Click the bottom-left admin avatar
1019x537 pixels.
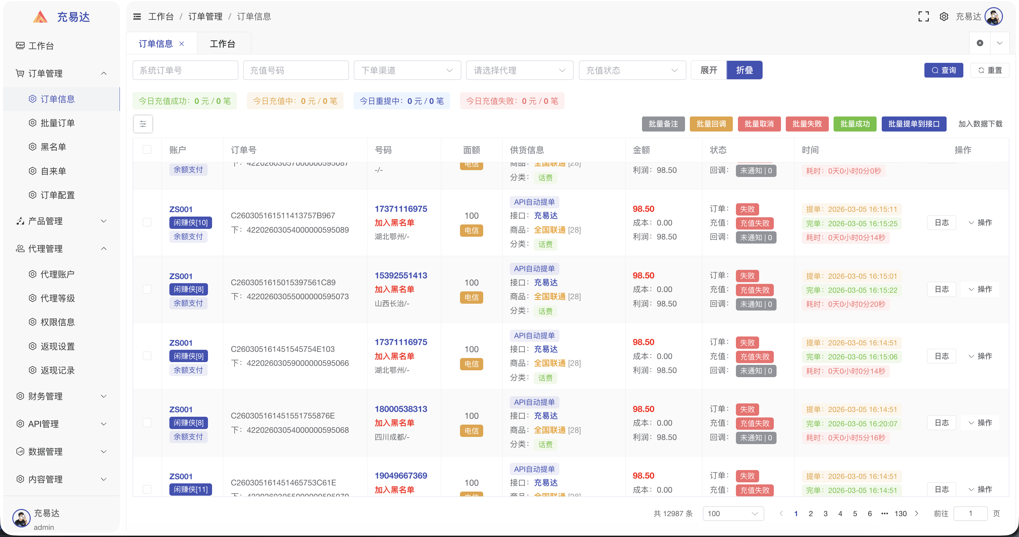22,518
